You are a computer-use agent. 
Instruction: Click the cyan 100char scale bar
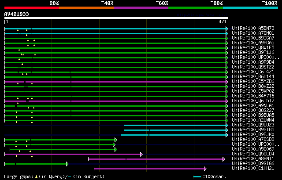pos(197,177)
